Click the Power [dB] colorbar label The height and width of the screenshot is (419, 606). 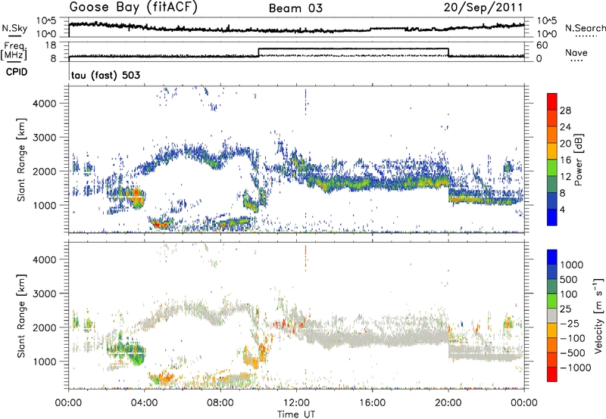click(578, 160)
